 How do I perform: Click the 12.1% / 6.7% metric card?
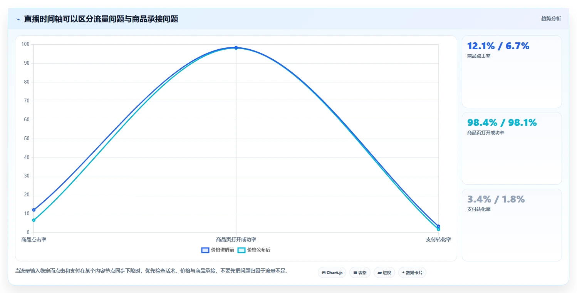(x=512, y=72)
